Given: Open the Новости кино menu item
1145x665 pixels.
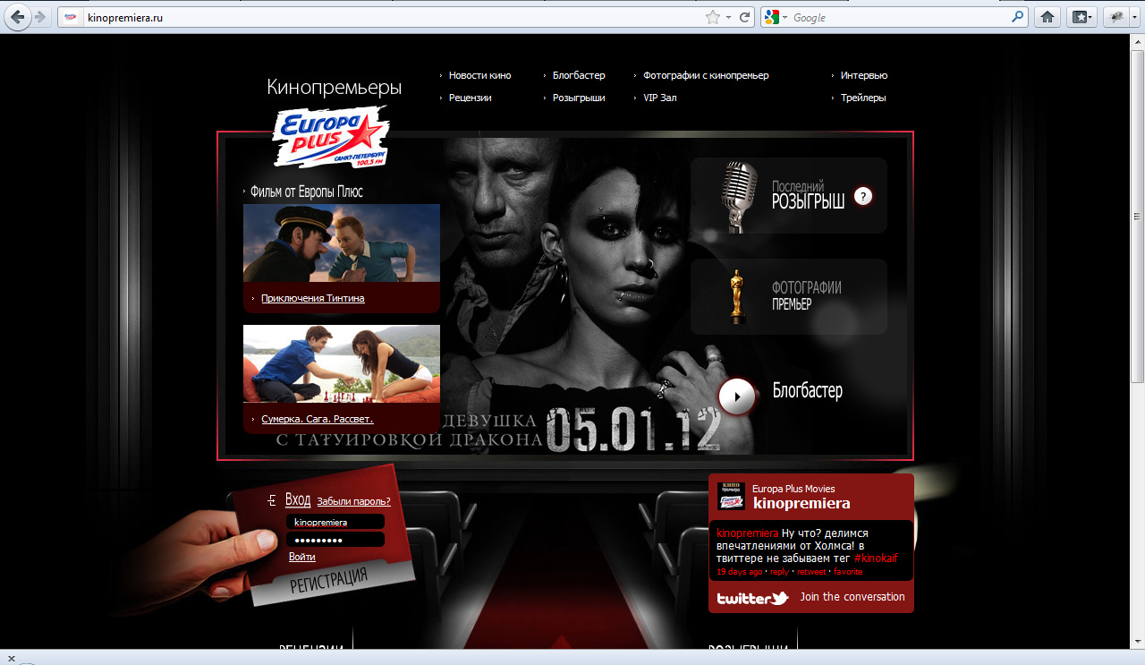Looking at the screenshot, I should tap(479, 75).
